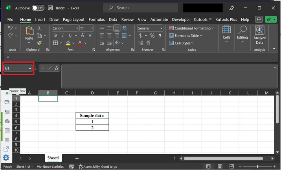Apply cell borders icon
Screen dimensions: 281x170
(55, 43)
